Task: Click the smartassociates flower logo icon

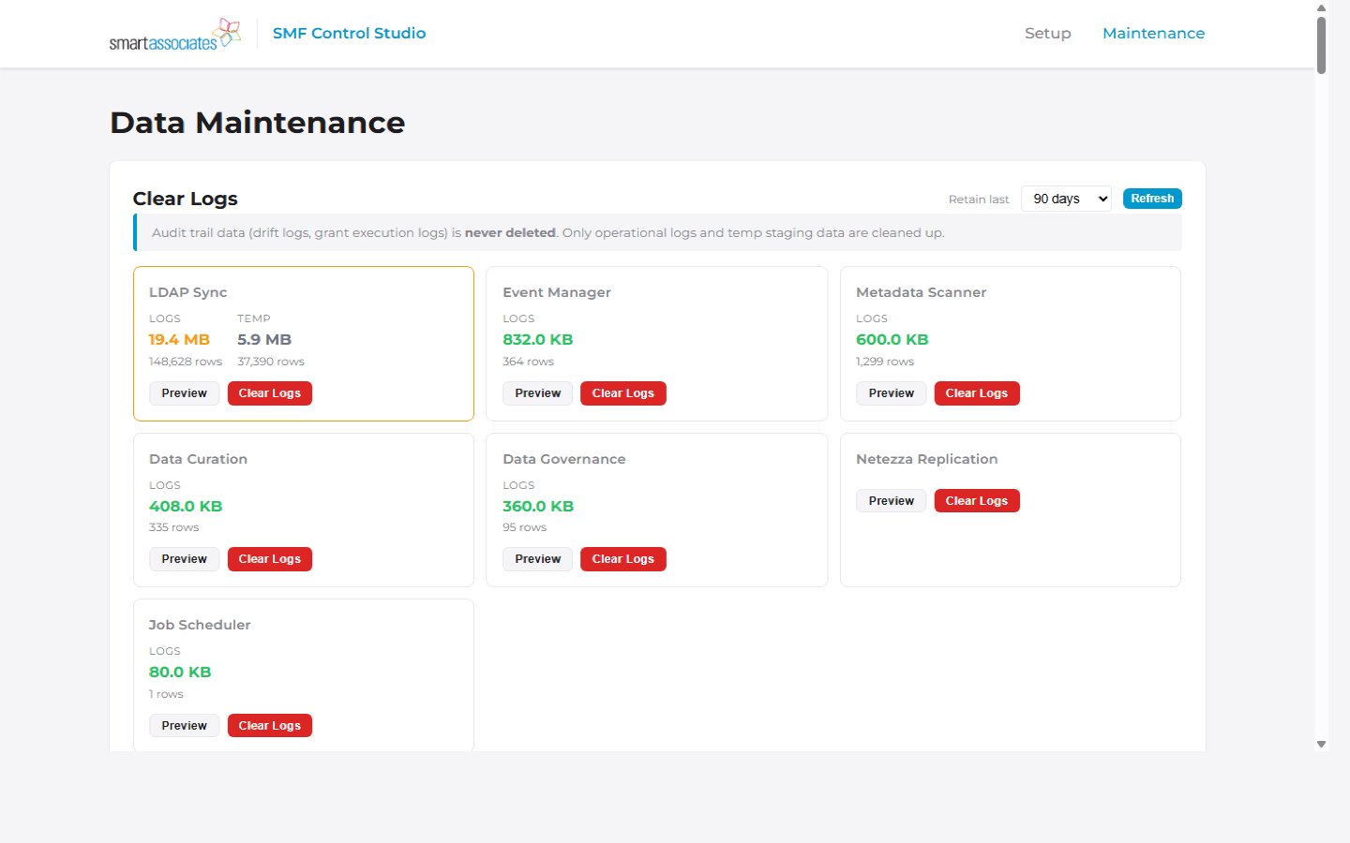Action: pos(225,32)
